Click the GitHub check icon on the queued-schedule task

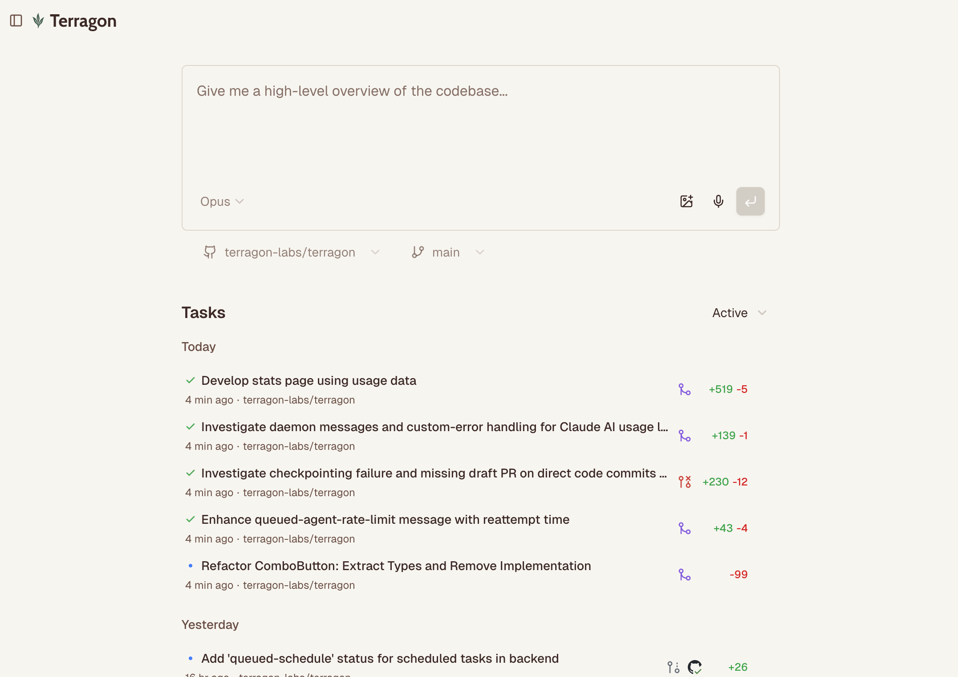(x=694, y=667)
